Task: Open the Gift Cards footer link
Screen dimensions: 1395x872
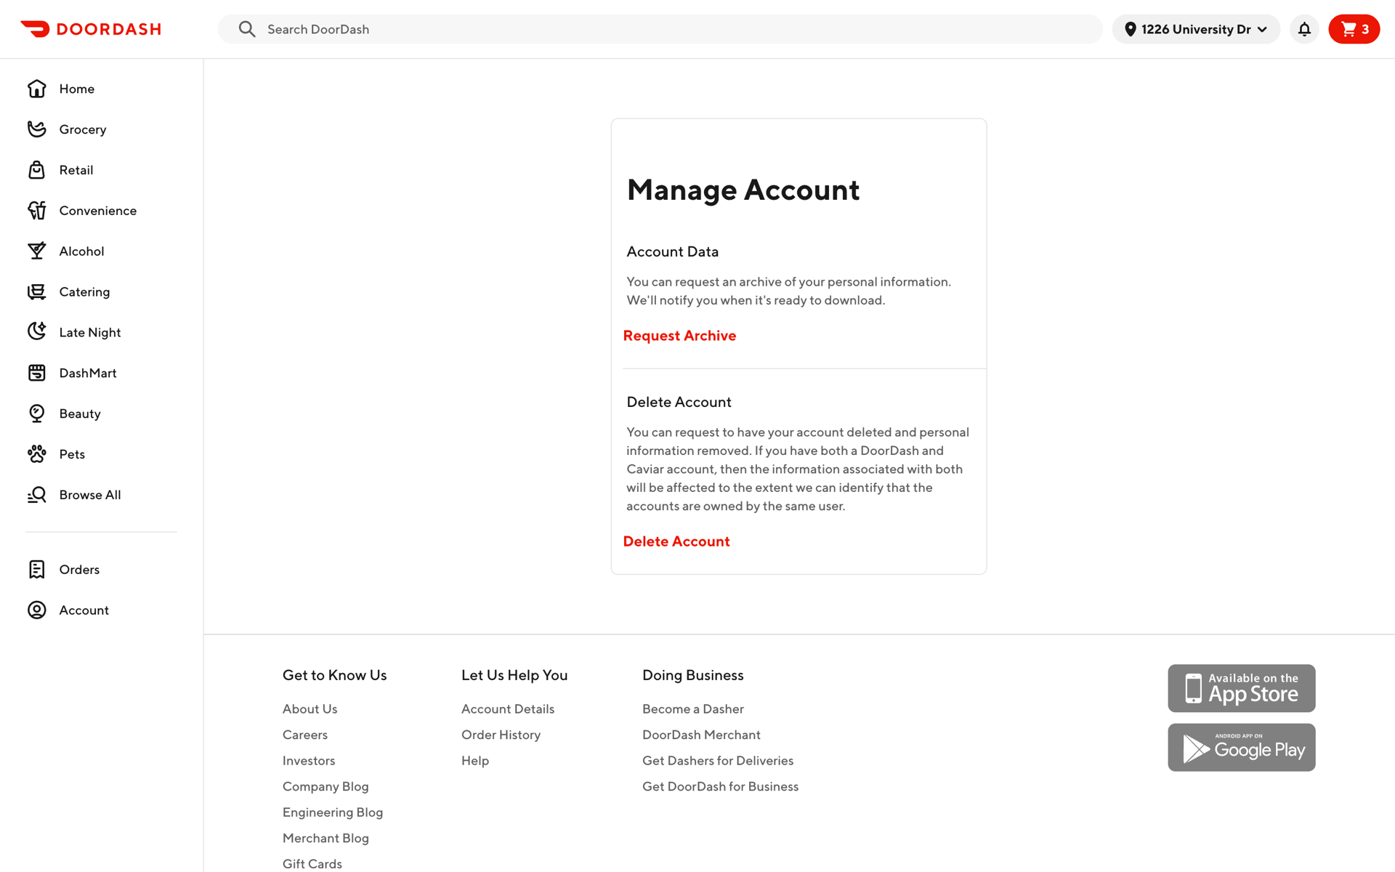Action: click(312, 864)
